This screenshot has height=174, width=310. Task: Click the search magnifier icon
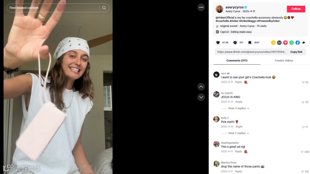(104, 8)
